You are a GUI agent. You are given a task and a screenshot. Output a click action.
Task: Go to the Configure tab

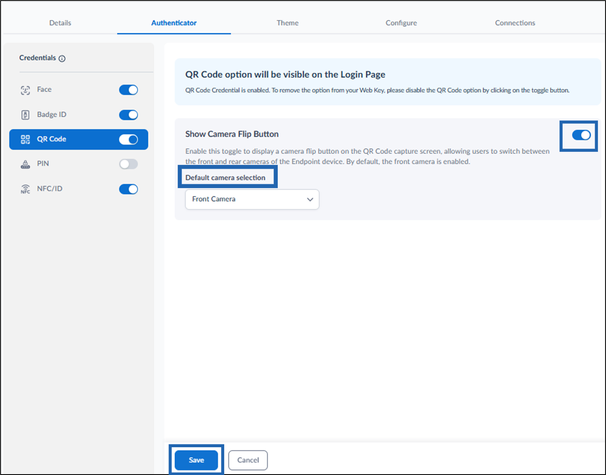tap(401, 23)
